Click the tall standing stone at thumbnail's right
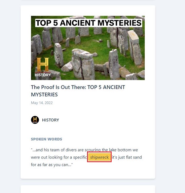 click(x=135, y=48)
